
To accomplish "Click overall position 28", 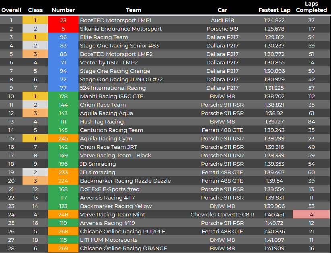I will click(x=11, y=248).
